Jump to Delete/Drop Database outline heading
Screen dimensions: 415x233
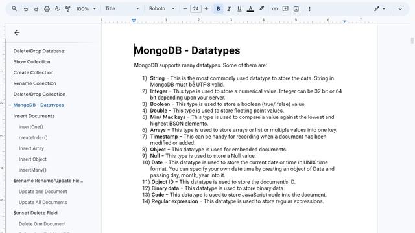[40, 51]
